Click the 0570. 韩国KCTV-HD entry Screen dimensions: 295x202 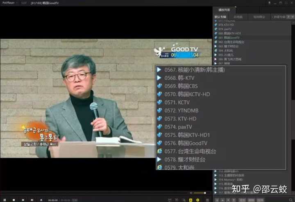tap(221, 94)
